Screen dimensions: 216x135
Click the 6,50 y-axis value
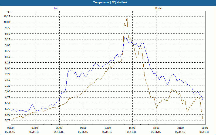click(x=8, y=103)
